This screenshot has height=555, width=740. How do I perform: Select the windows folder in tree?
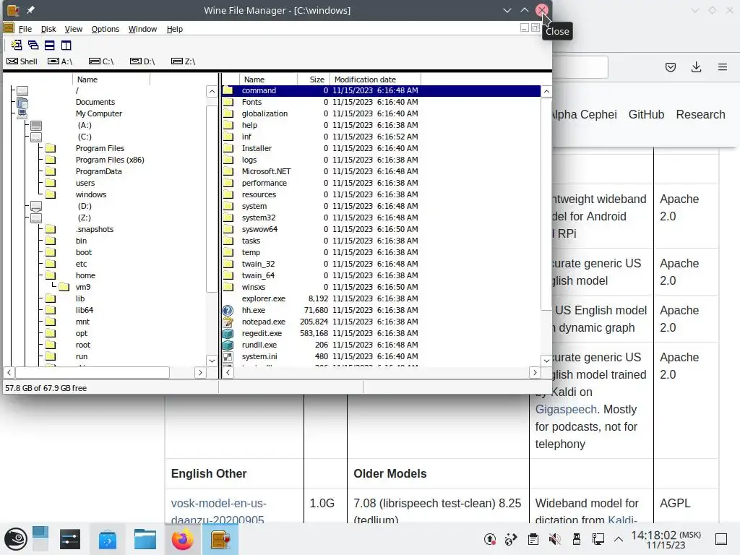pyautogui.click(x=91, y=194)
